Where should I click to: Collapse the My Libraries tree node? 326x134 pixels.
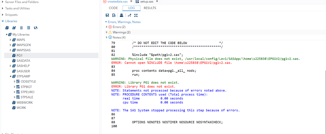click(7, 35)
